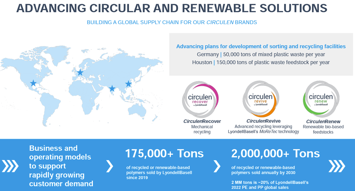Click the star marker over Germany on the map
Screen dimensions: 355x191
point(80,72)
